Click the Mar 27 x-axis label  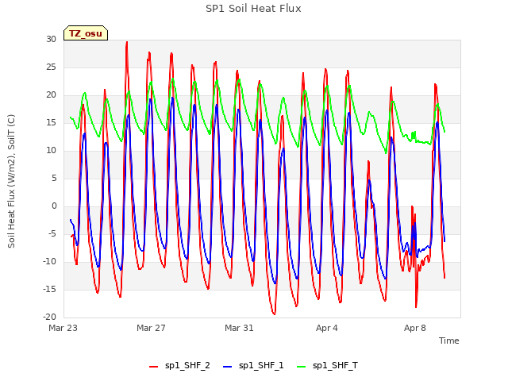pyautogui.click(x=151, y=328)
